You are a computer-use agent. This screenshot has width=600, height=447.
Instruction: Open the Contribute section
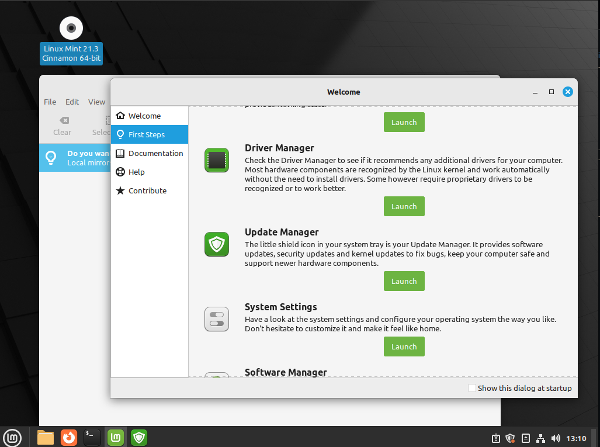(x=150, y=190)
